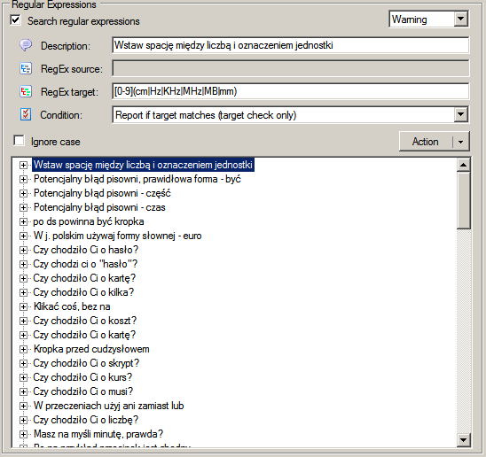Click the Description speech bubble icon
486x457 pixels.
(26, 45)
